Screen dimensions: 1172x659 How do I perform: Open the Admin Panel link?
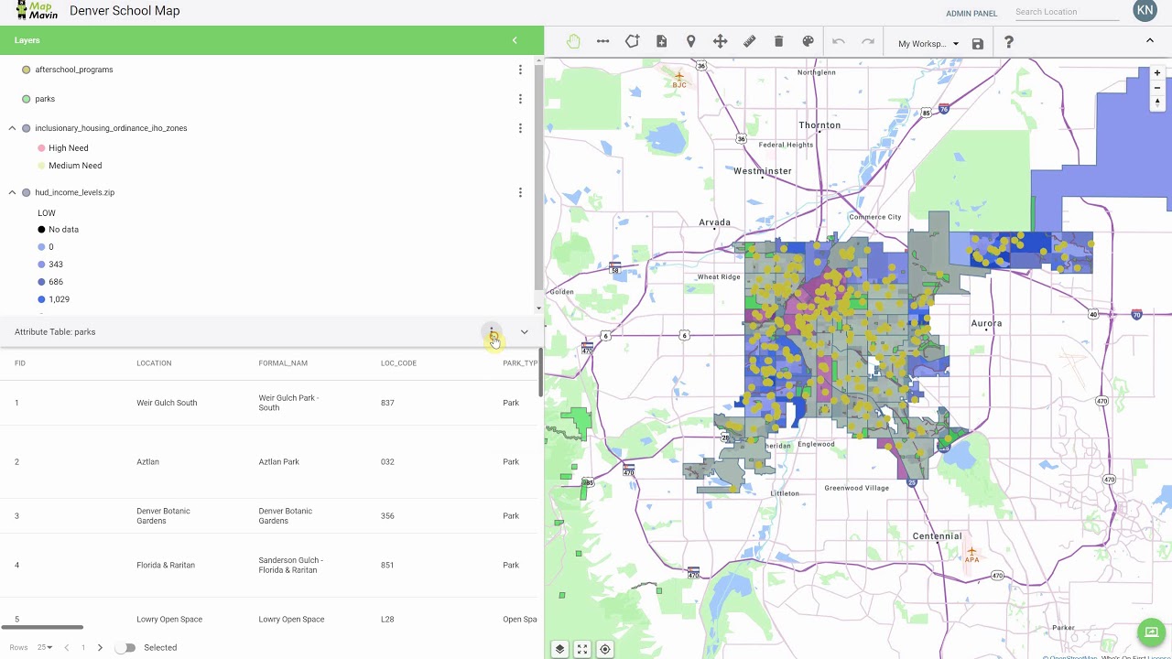pos(971,14)
